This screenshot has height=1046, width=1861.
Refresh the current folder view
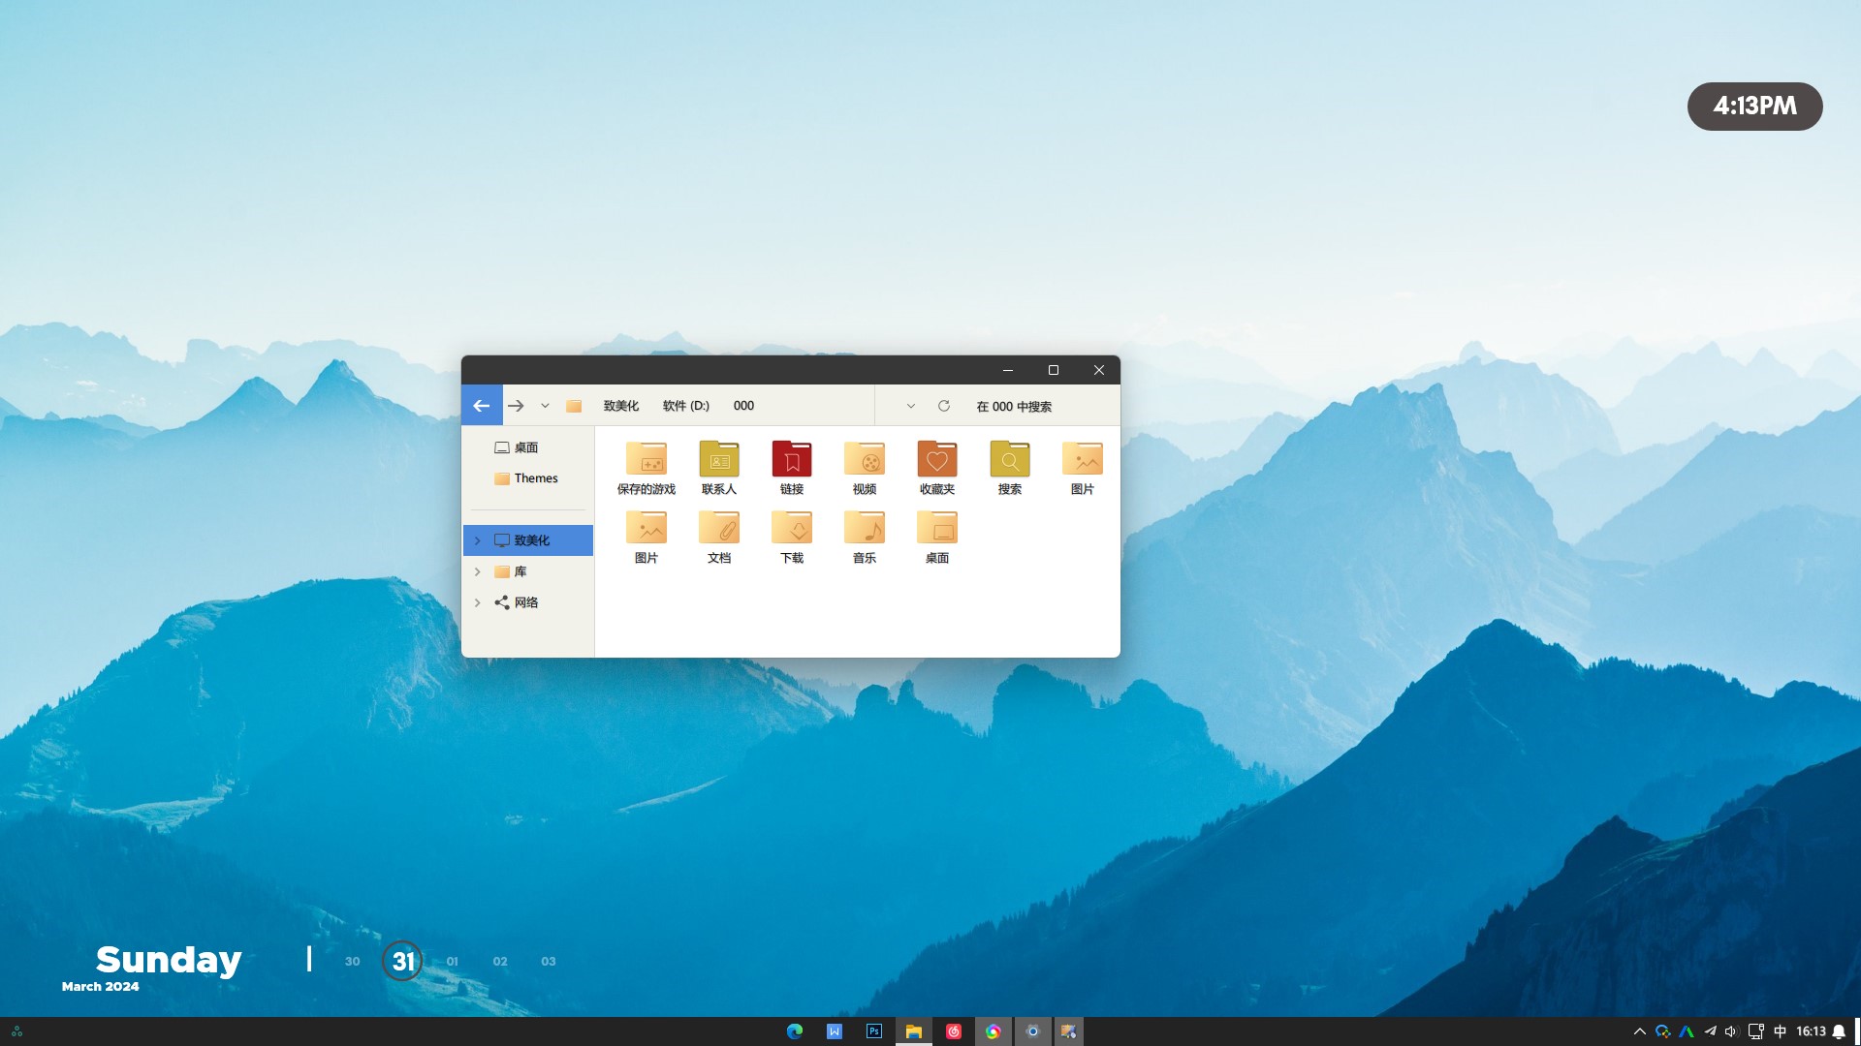coord(943,406)
